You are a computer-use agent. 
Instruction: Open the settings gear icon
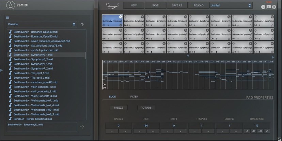[274, 7]
